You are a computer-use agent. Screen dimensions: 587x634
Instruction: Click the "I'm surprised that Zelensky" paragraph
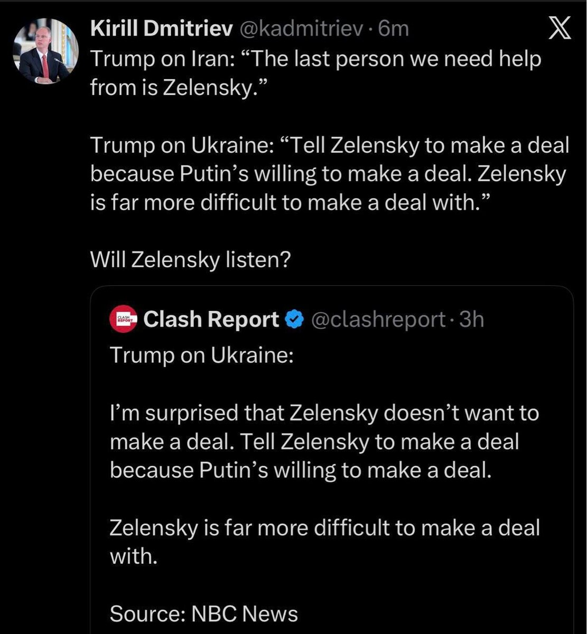(x=323, y=441)
